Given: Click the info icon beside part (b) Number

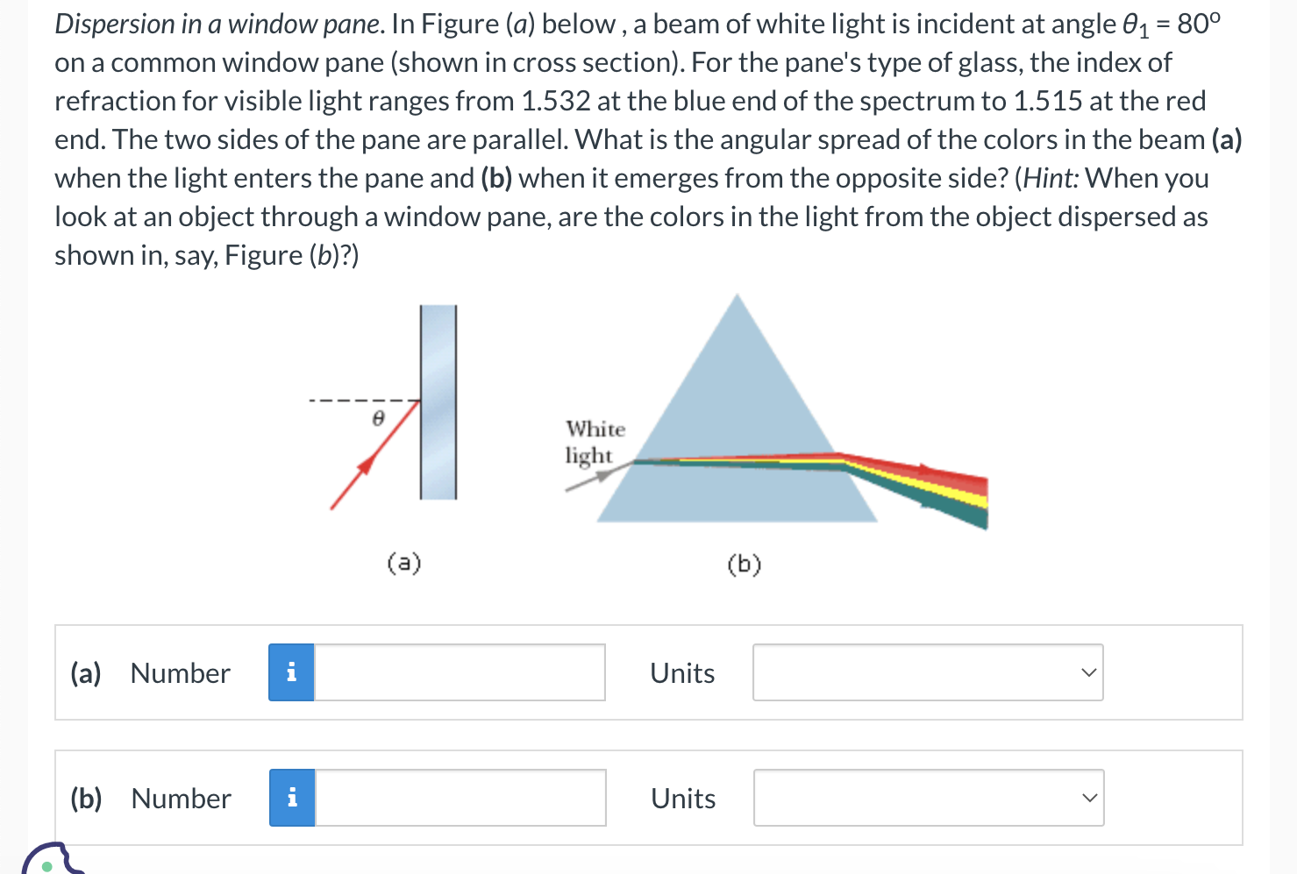Looking at the screenshot, I should click(291, 797).
